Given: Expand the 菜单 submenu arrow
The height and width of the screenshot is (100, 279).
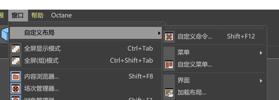Looking at the screenshot, I should [261, 53].
